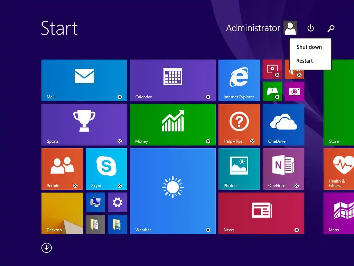
Task: Switch to the Desktop tile
Action: pos(62,213)
